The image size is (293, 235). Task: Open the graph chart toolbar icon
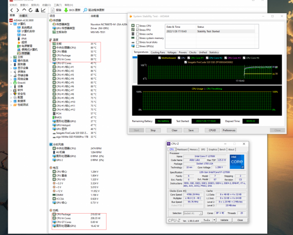click(43, 10)
